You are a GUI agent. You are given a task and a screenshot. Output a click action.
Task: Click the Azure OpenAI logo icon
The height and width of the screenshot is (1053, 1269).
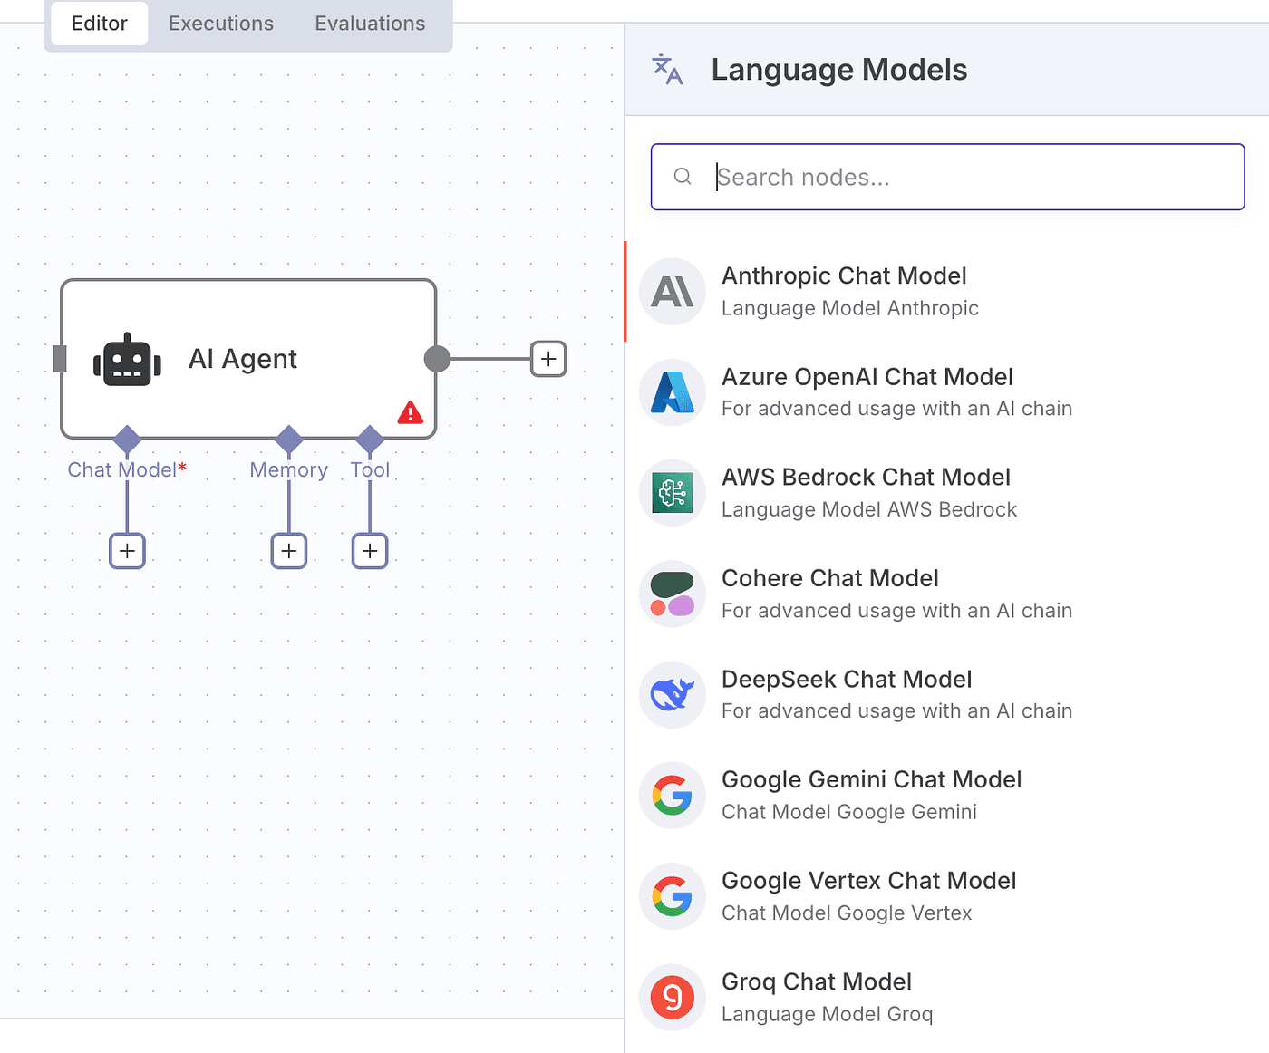pos(672,392)
